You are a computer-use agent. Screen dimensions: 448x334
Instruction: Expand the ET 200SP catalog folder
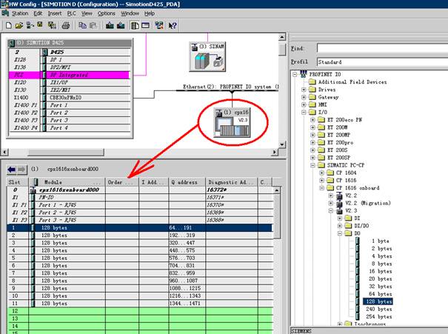tap(313, 158)
